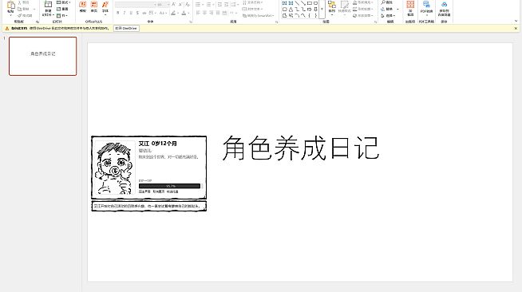Select the Text Box shape
This screenshot has width=522, height=292.
pos(285,3)
